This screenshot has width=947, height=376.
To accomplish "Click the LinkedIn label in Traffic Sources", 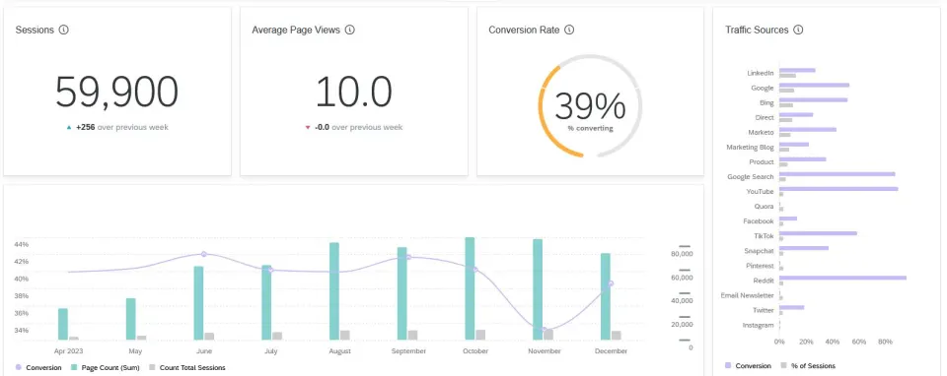I will [x=761, y=73].
